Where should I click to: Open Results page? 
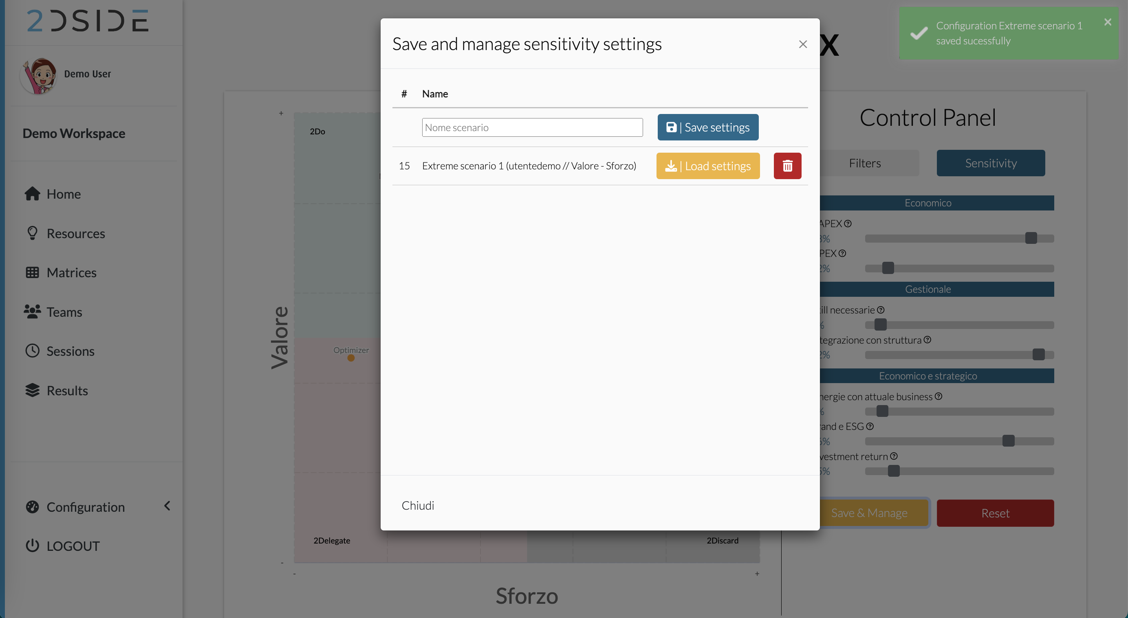pyautogui.click(x=67, y=390)
